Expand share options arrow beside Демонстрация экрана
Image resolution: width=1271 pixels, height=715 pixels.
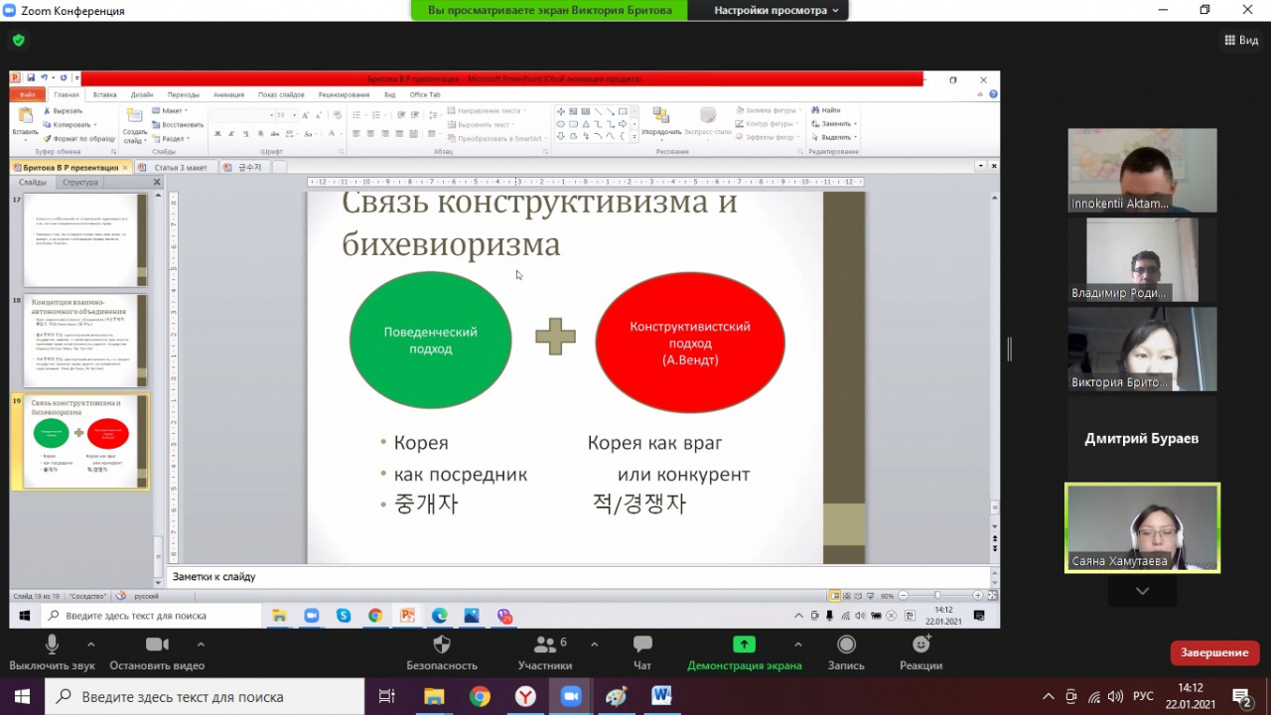(x=797, y=643)
